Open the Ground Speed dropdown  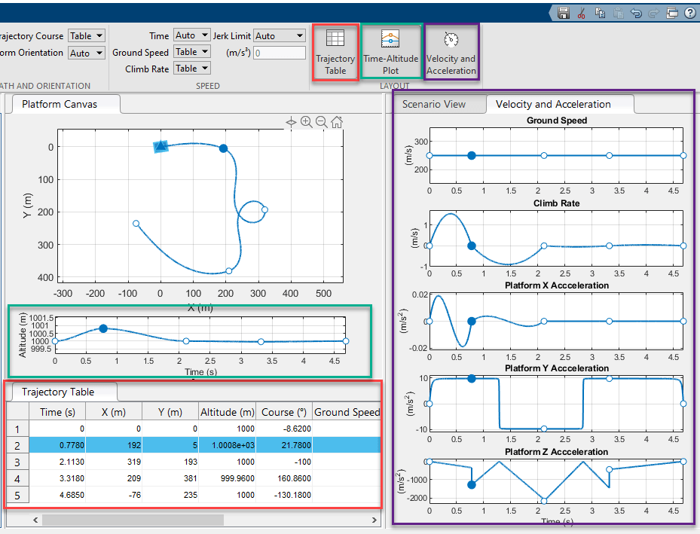pyautogui.click(x=191, y=52)
